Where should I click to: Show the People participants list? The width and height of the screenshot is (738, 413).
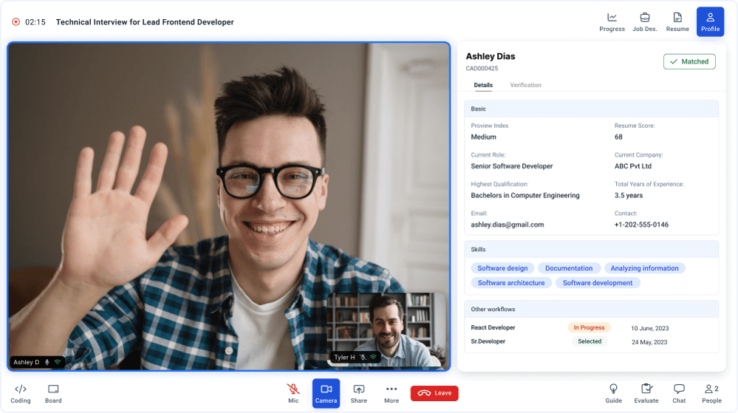point(711,393)
